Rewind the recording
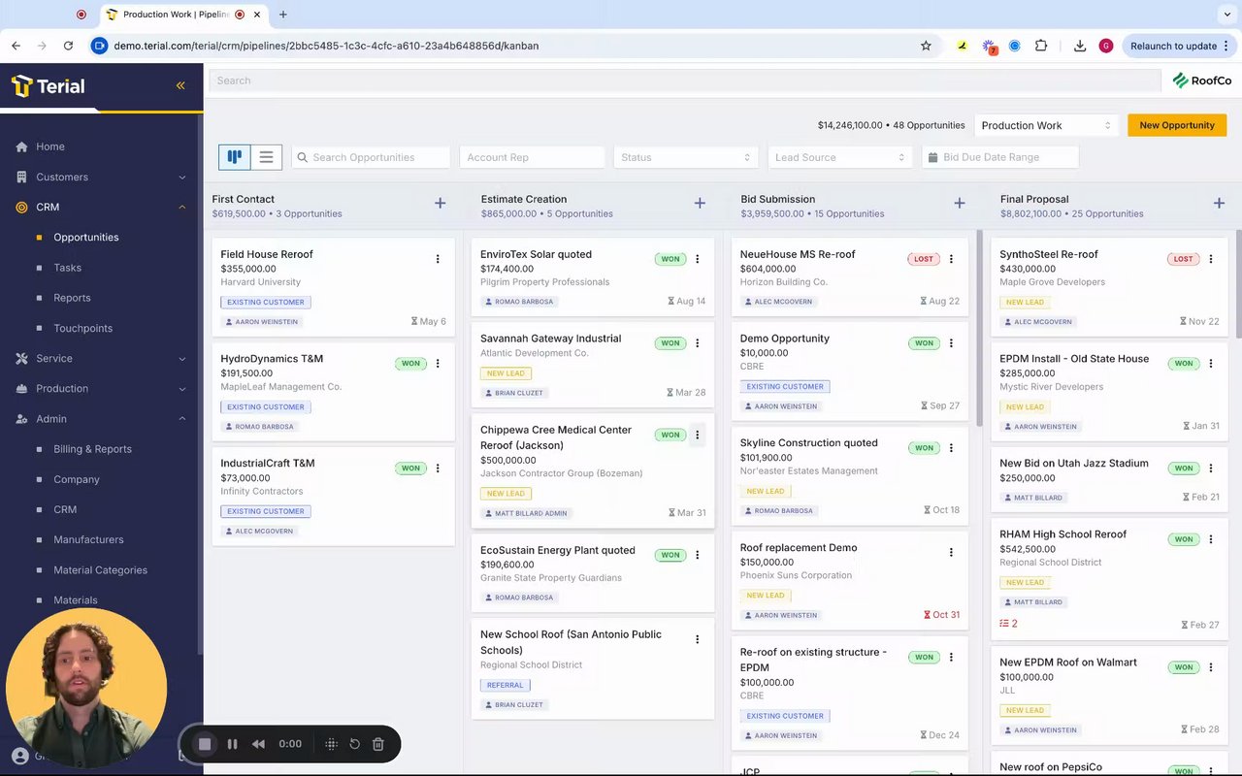 tap(258, 744)
